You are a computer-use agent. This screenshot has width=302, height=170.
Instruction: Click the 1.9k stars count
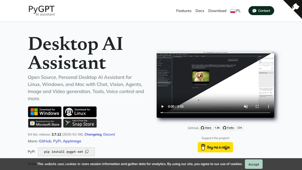pyautogui.click(x=217, y=128)
